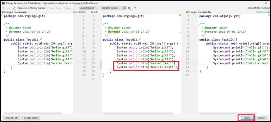Click horizontal scrollbar of Result pane

pyautogui.click(x=138, y=113)
